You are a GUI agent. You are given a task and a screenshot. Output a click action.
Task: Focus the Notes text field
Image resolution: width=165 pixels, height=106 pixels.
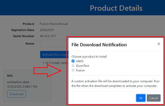(53, 43)
